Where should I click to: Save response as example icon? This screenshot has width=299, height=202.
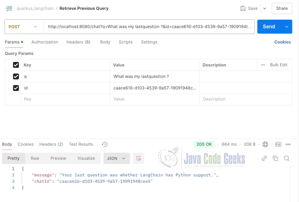(278, 144)
